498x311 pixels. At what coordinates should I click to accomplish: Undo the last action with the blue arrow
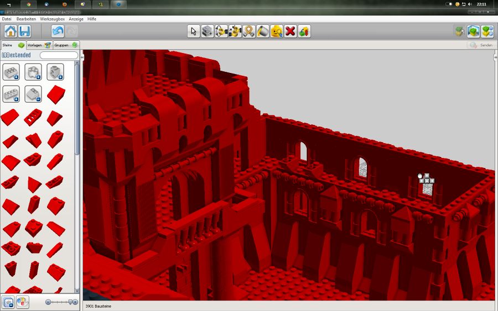58,31
